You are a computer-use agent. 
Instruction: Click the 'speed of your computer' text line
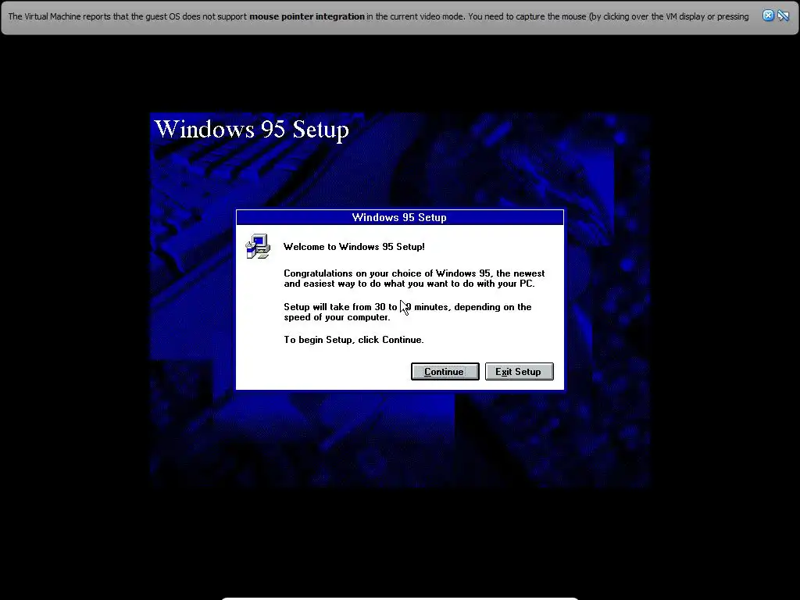337,317
